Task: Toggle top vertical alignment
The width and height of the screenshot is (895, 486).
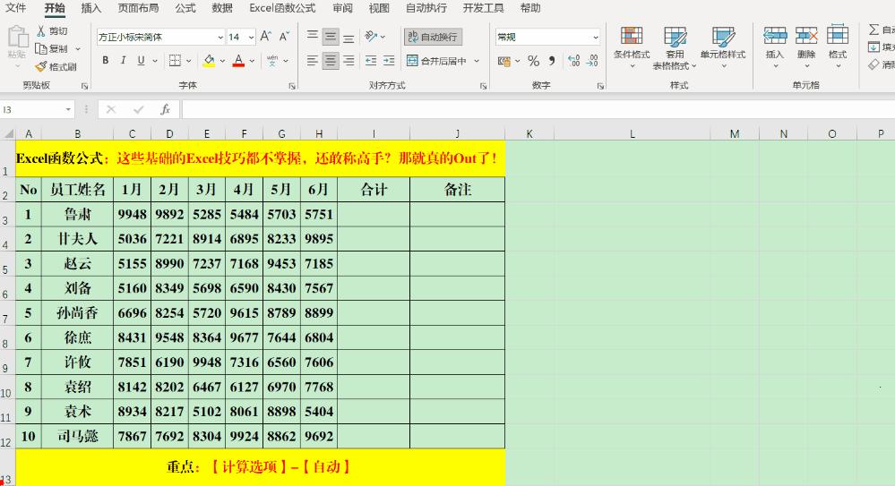Action: click(313, 37)
